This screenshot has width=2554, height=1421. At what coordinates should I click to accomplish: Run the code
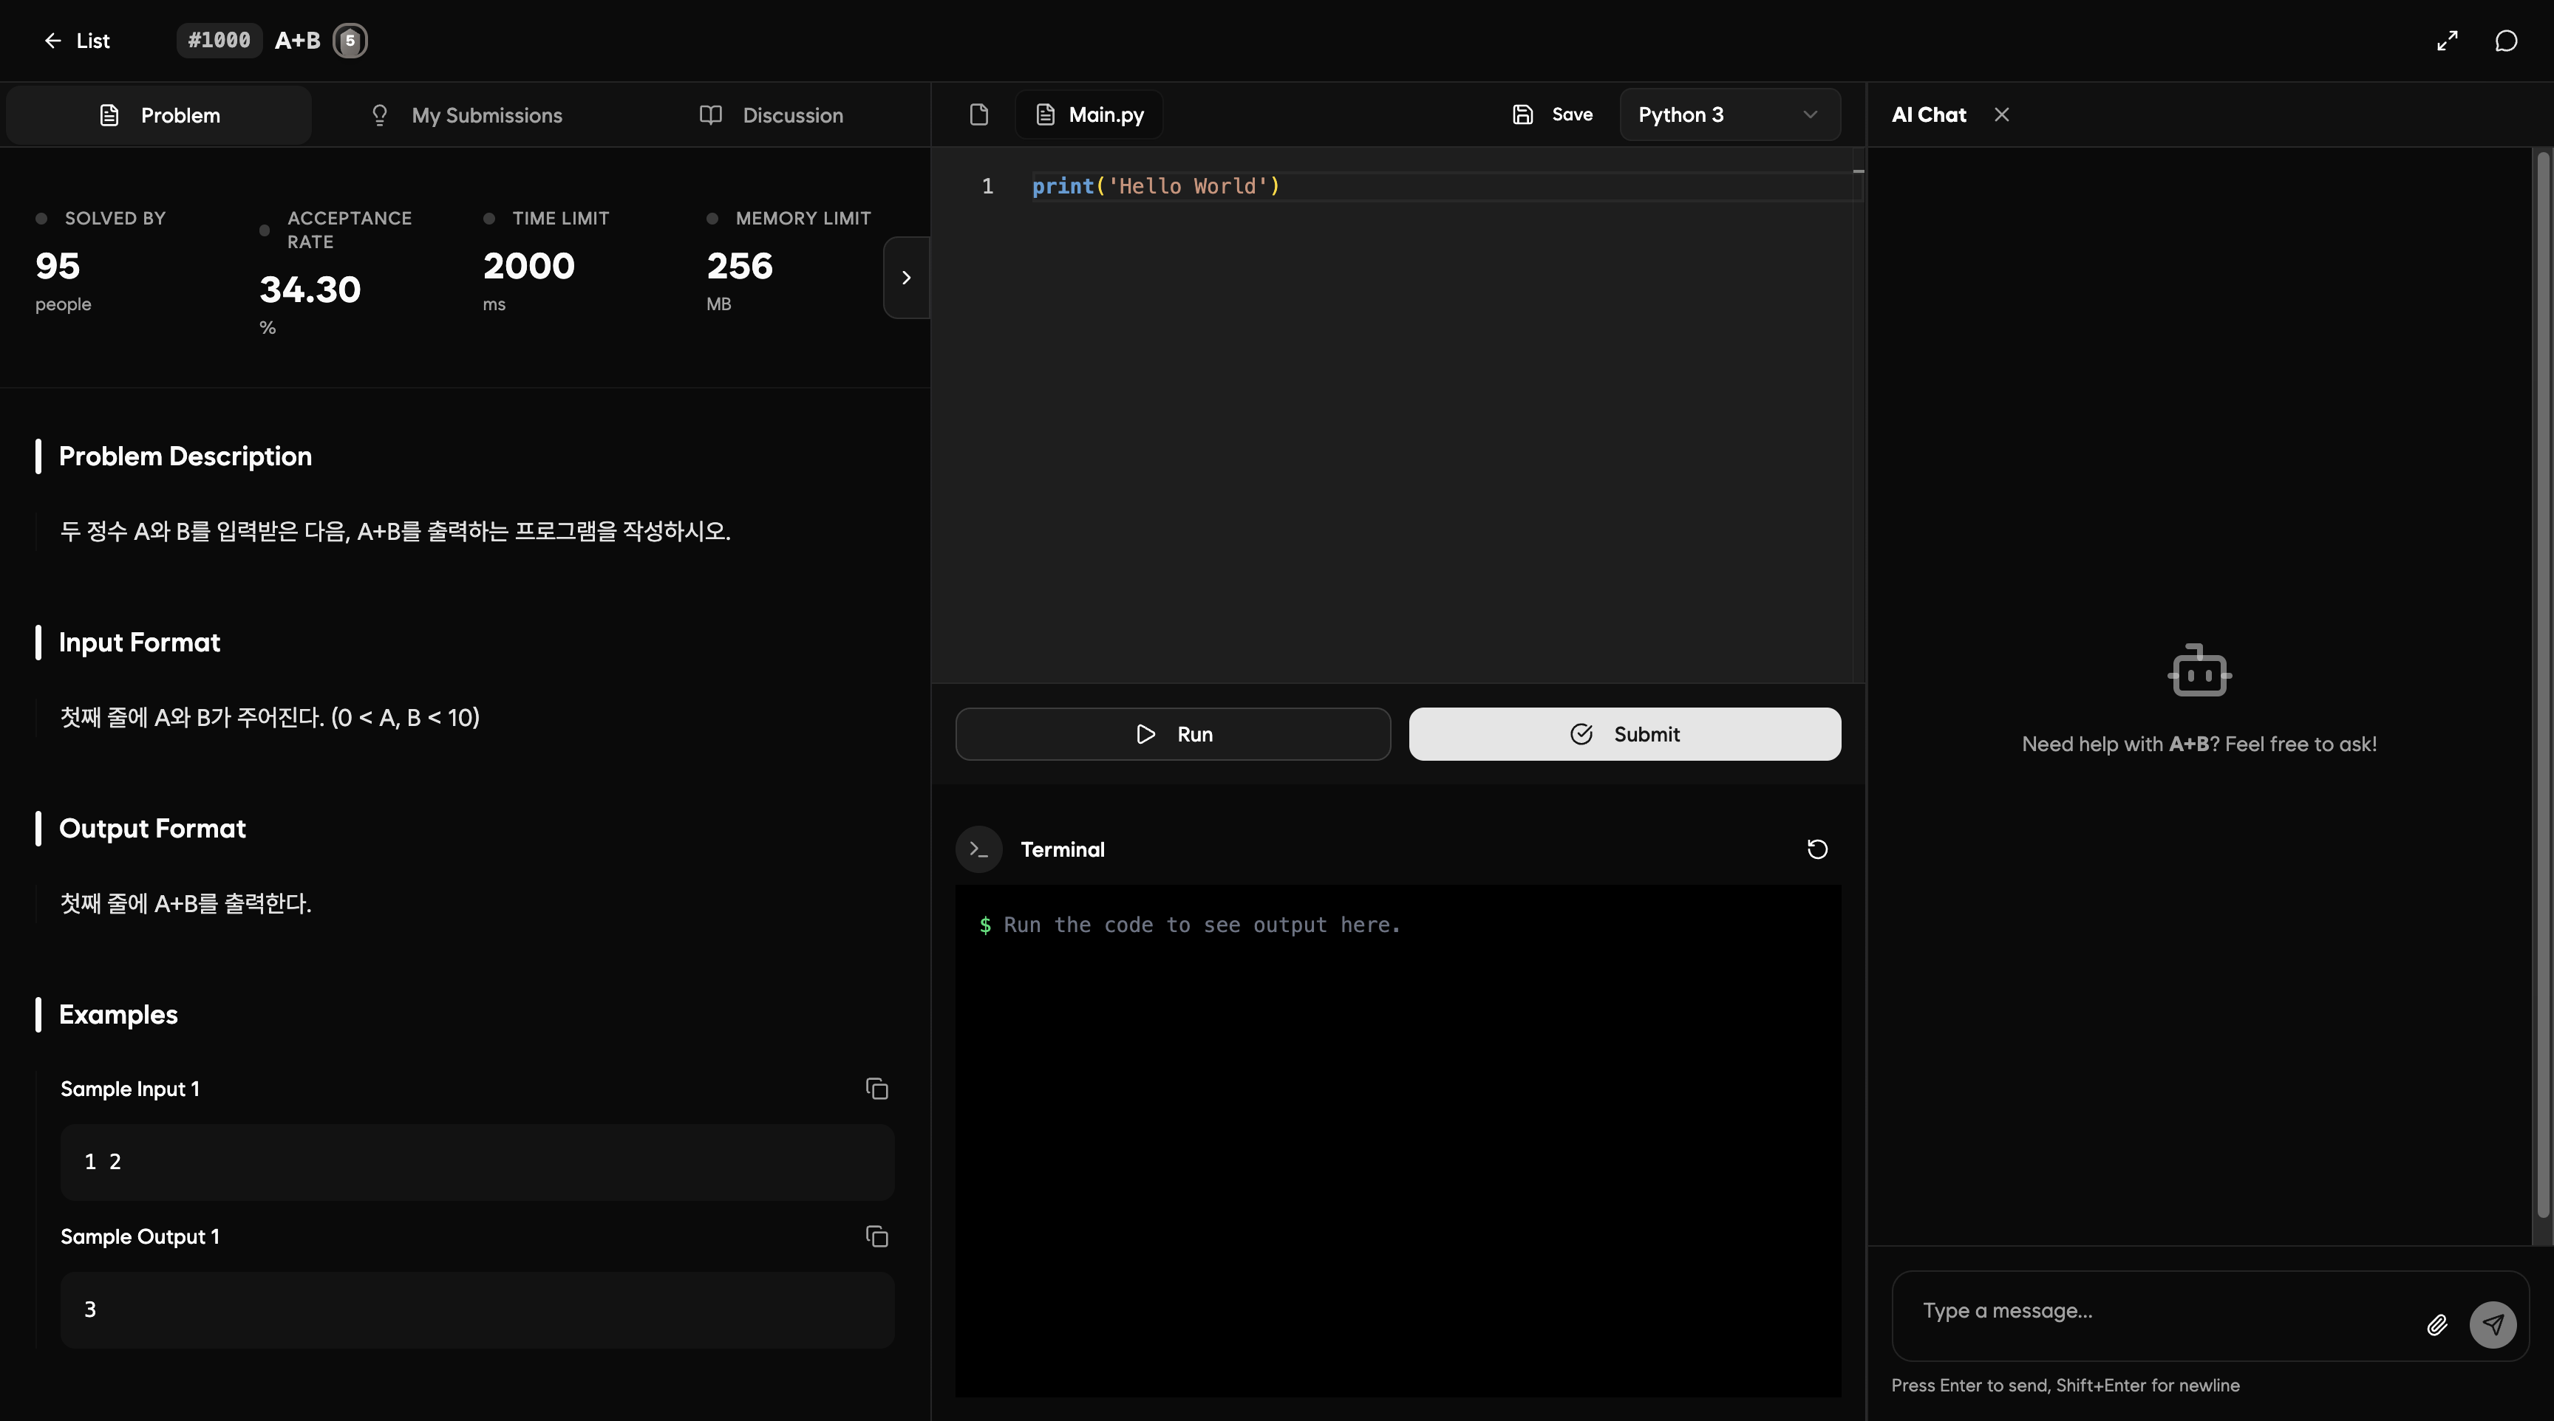(1173, 734)
